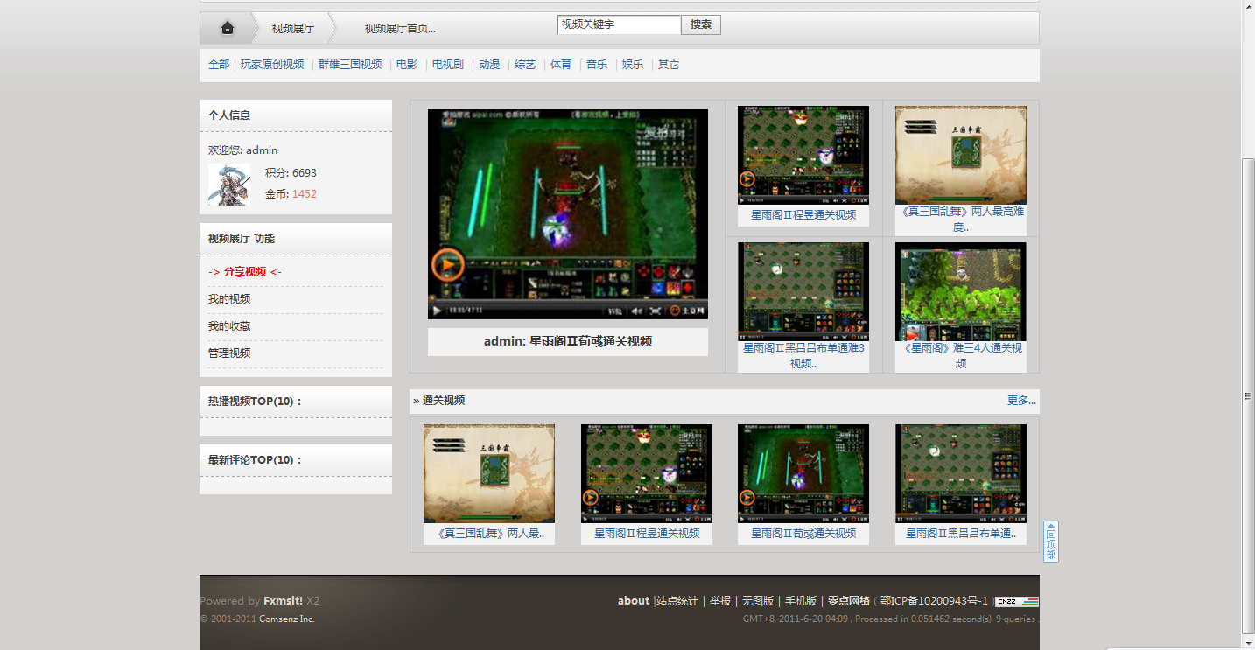1255x650 pixels.
Task: Open top-grid 星雨阁Ⅱ程昱通关视频 thumbnail
Action: [x=803, y=155]
